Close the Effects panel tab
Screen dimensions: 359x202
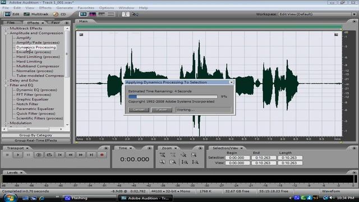(x=43, y=23)
